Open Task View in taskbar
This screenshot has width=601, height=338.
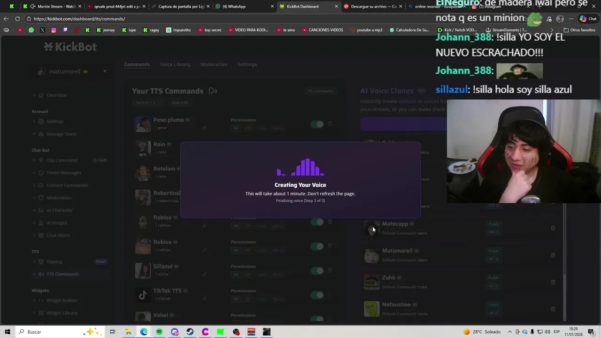point(113,332)
